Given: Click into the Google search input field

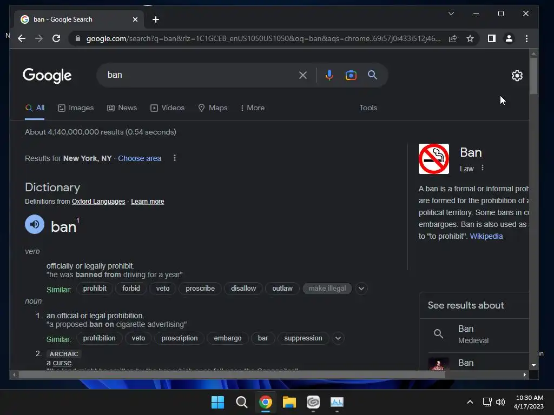Looking at the screenshot, I should (201, 75).
